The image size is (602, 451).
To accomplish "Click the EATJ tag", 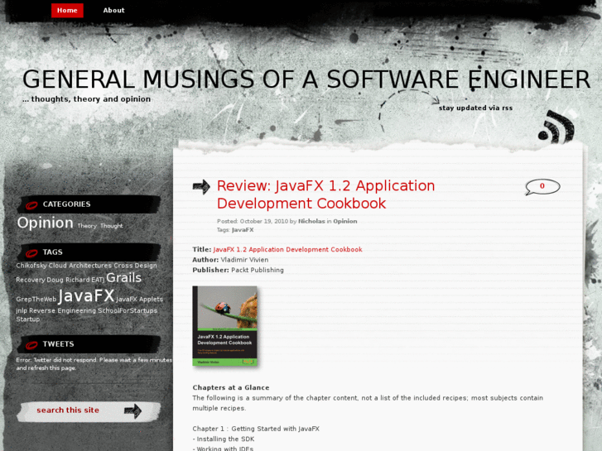I will pos(98,280).
